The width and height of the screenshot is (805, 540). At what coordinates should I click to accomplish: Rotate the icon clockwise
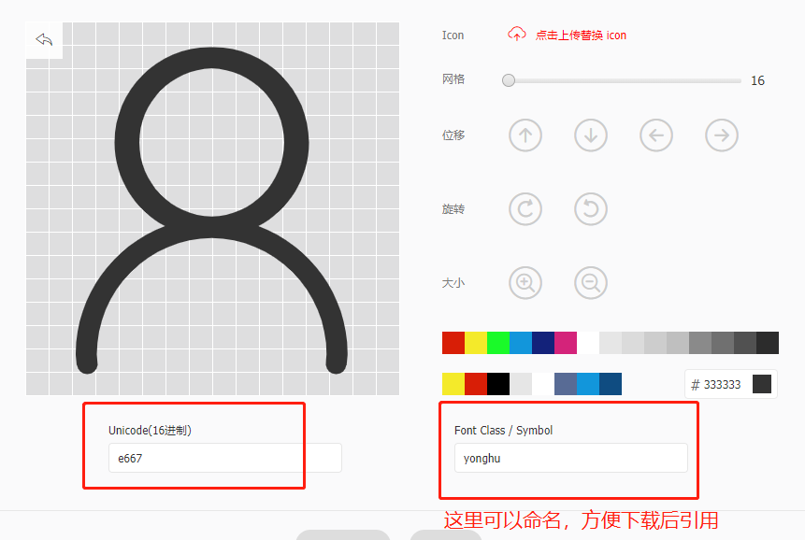coord(525,208)
